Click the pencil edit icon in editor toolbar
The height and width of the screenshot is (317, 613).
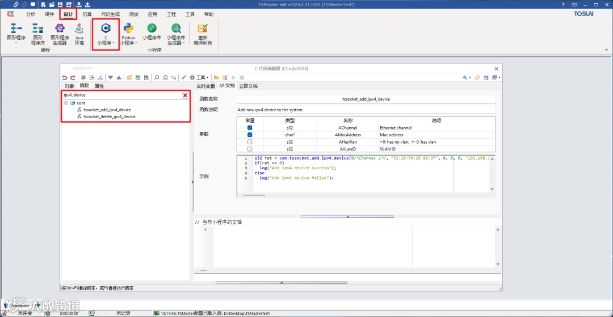point(183,77)
